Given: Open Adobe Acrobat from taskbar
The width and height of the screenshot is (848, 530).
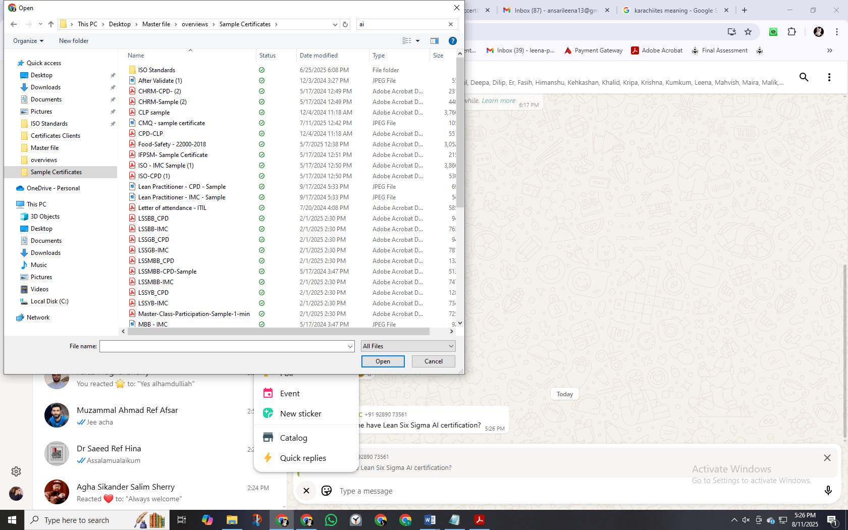Looking at the screenshot, I should tap(479, 520).
